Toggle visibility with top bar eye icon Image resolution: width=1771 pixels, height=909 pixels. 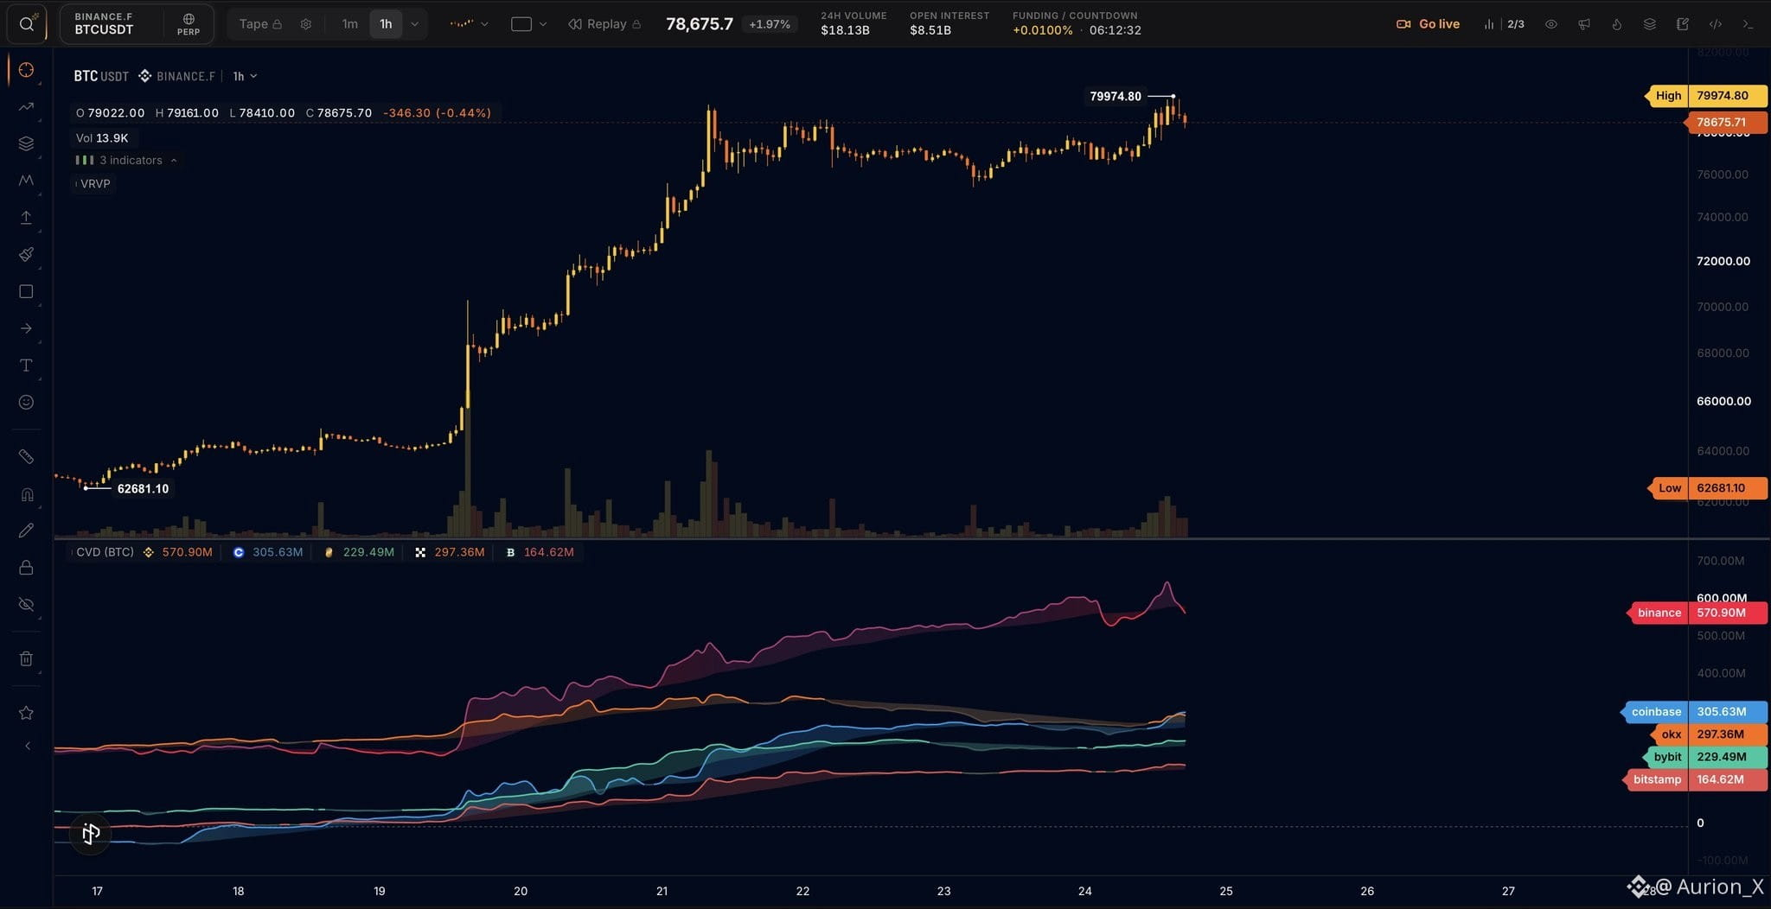[x=1551, y=24]
